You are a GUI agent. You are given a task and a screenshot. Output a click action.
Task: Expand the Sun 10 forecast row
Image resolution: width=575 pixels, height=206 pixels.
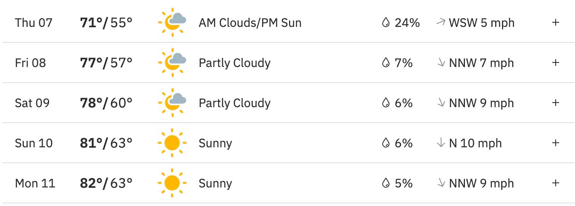pos(555,143)
